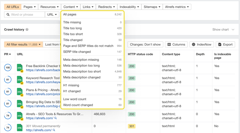Open the https://ahrefs.com/back… URL link
Viewport: 240px width, 133px height.
tap(43, 70)
